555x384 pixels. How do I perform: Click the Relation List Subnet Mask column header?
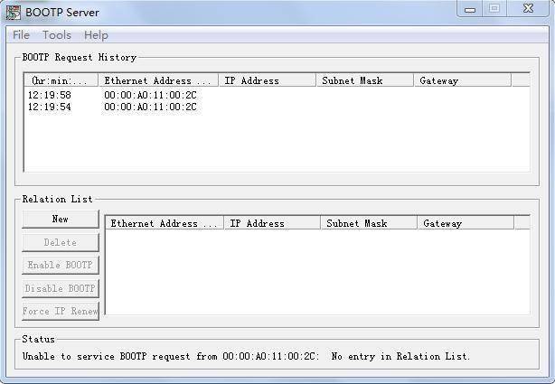369,223
